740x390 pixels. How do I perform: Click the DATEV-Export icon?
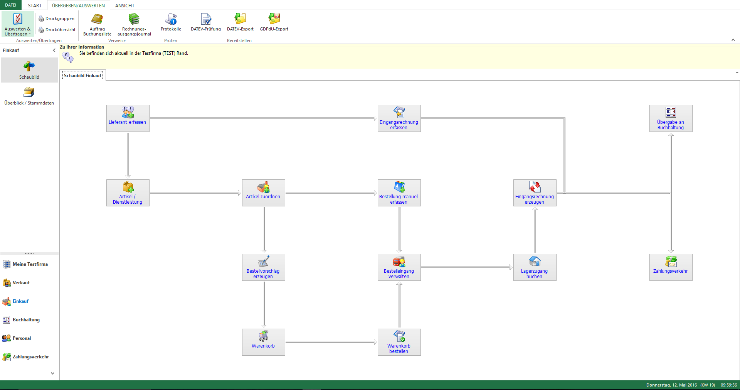coord(240,22)
